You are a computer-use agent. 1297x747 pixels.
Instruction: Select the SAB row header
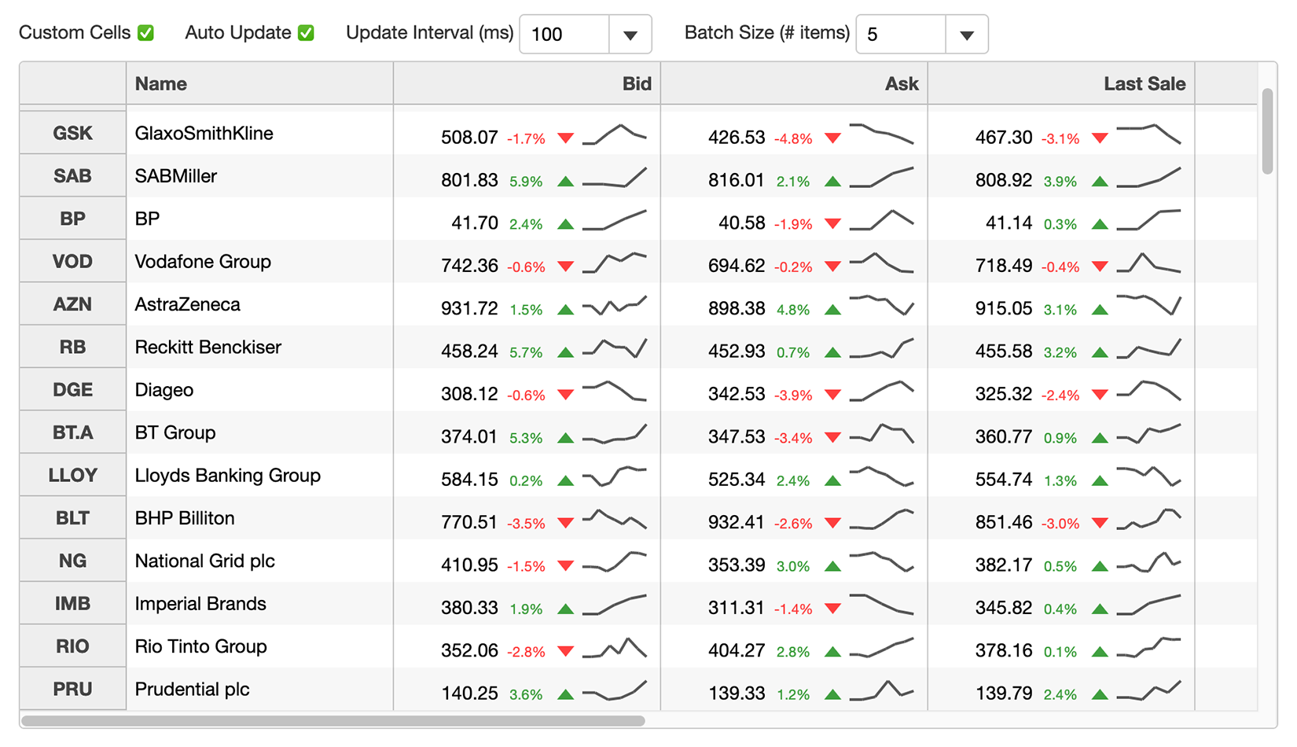pos(72,176)
